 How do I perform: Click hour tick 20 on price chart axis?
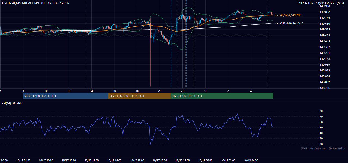160,91
